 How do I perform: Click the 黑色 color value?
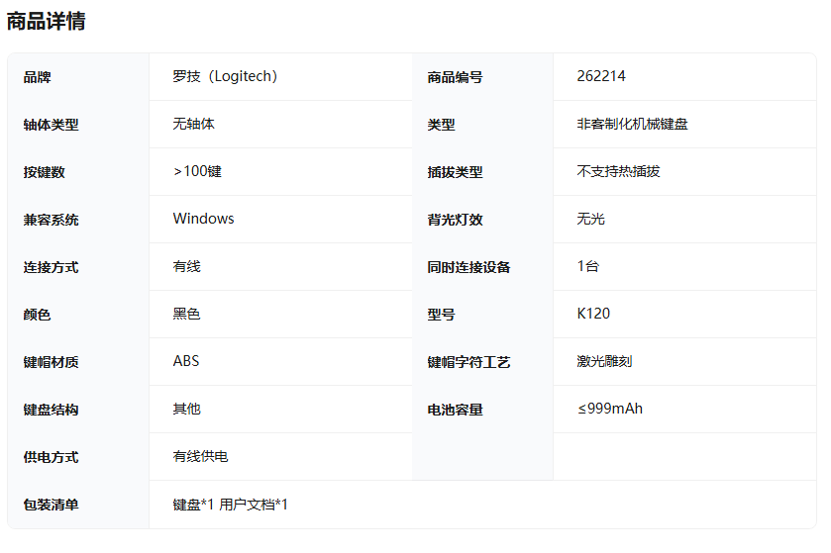click(186, 314)
